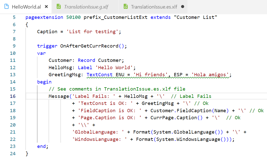
Task: Click the 'Hi friends' string
Action: click(150, 75)
